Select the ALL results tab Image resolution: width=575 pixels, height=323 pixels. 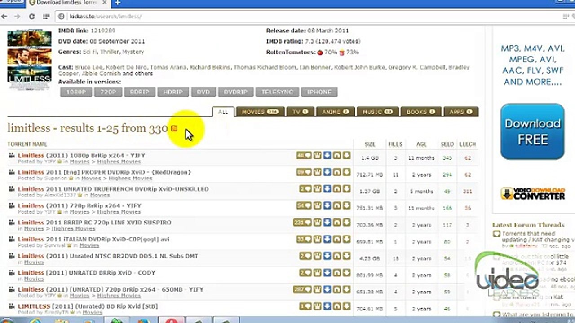pyautogui.click(x=223, y=112)
